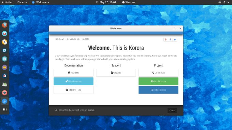Click the 64 bit (x86_64) text
Viewport: 232px width, 130px height.
[73, 39]
